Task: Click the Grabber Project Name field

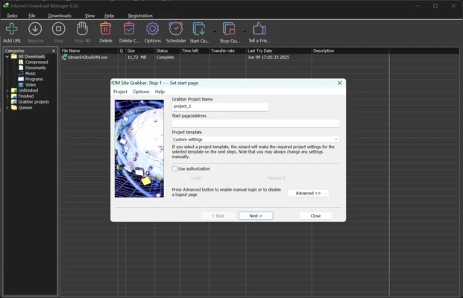Action: 220,107
